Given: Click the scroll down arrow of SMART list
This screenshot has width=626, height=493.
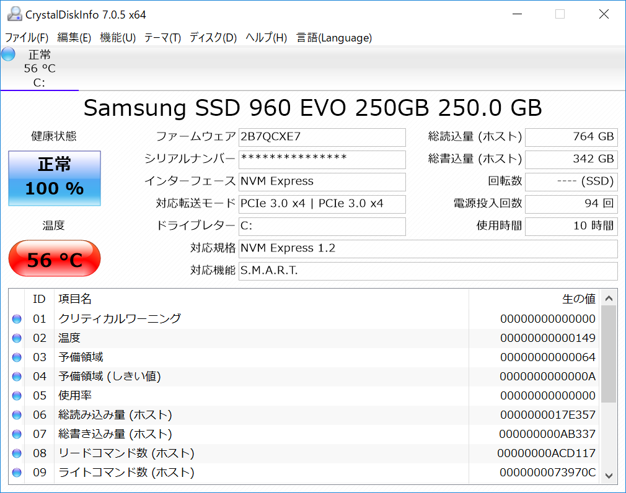Looking at the screenshot, I should 609,476.
